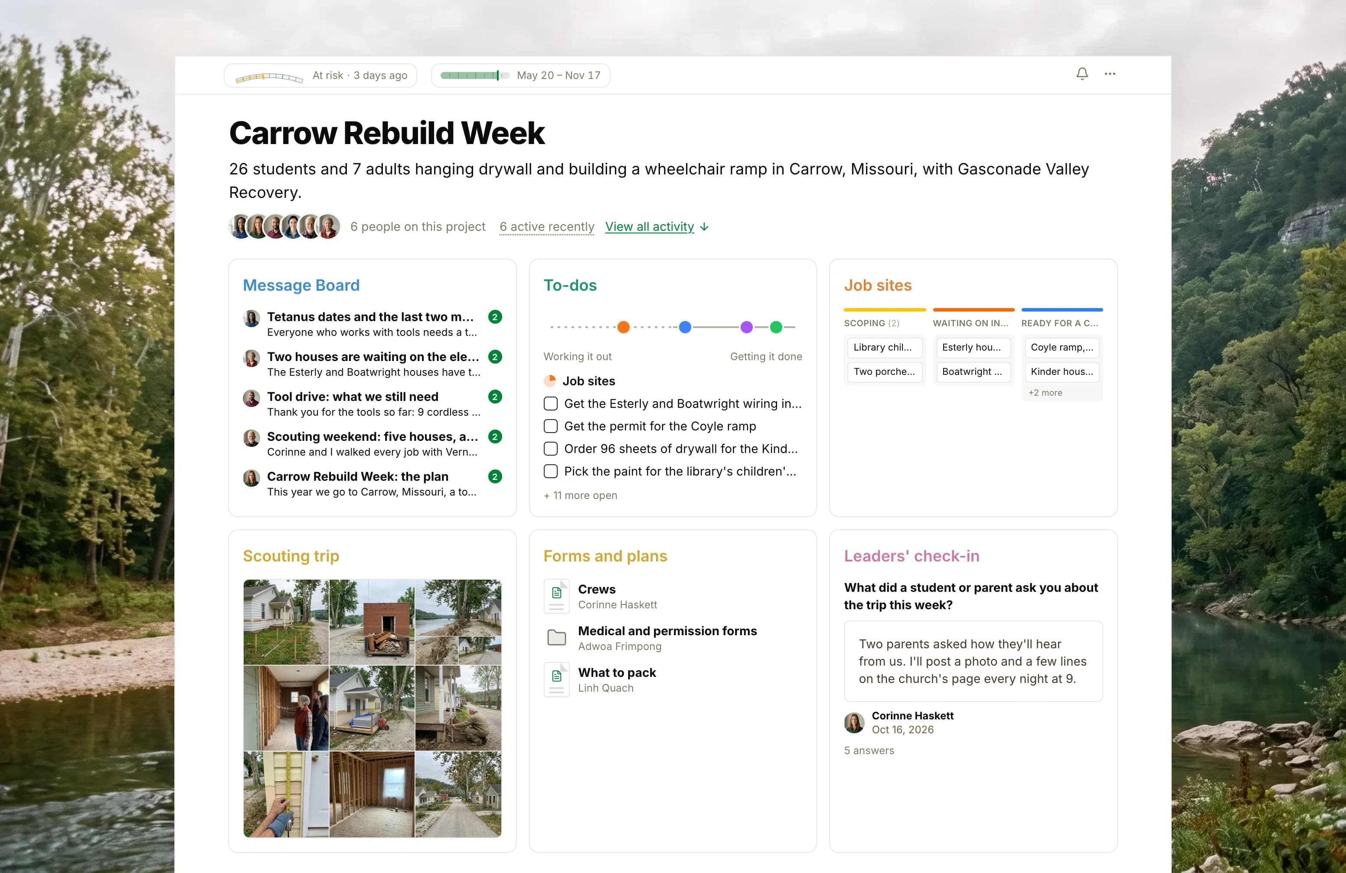Viewport: 1346px width, 873px height.
Task: Click the author avatar beside Carrow Rebuild Week: the plan
Action: [x=251, y=478]
